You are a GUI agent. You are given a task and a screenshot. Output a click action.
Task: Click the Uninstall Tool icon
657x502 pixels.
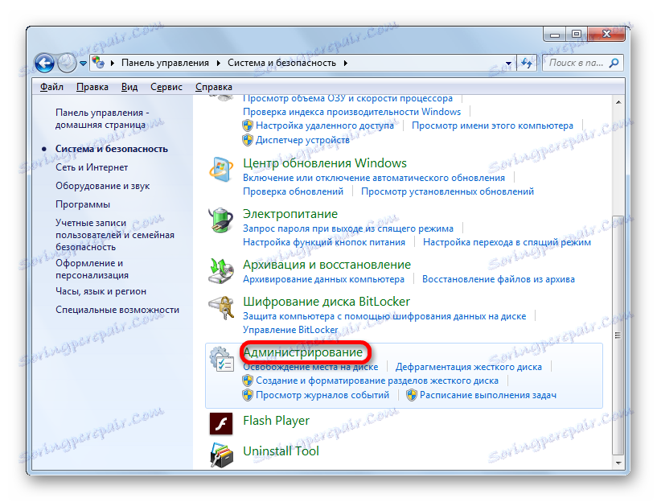point(222,455)
